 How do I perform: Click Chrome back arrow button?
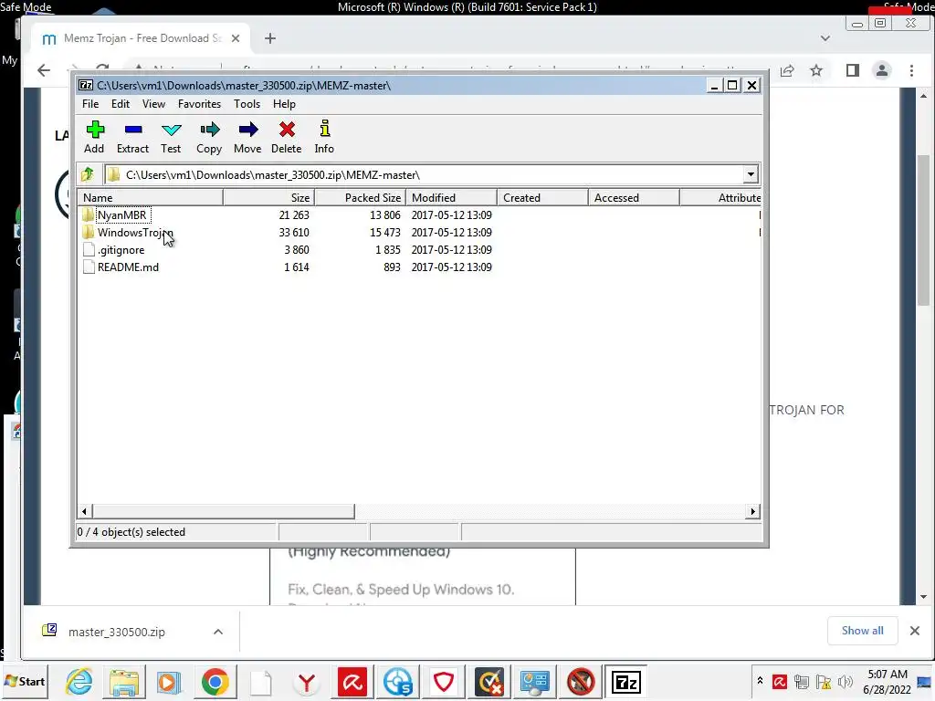click(44, 70)
